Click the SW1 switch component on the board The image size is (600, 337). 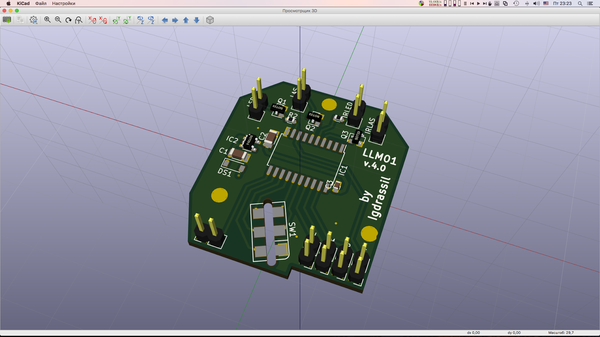click(x=270, y=232)
